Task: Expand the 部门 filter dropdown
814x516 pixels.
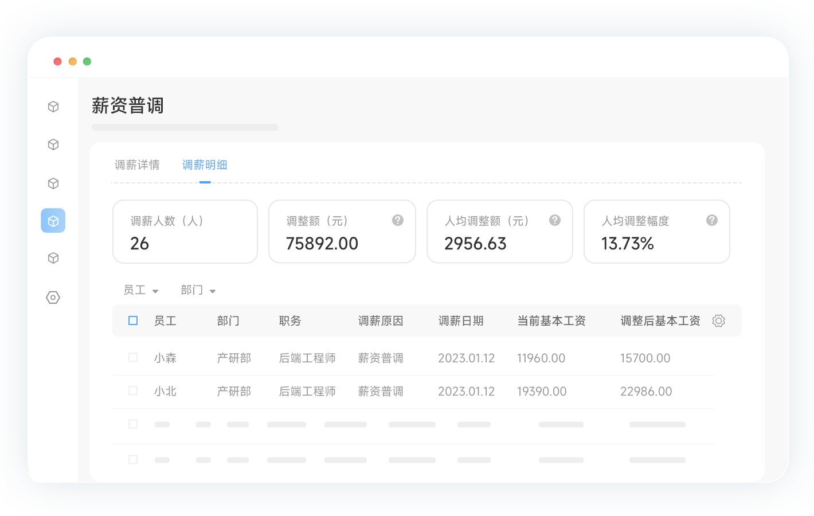Action: [x=198, y=290]
